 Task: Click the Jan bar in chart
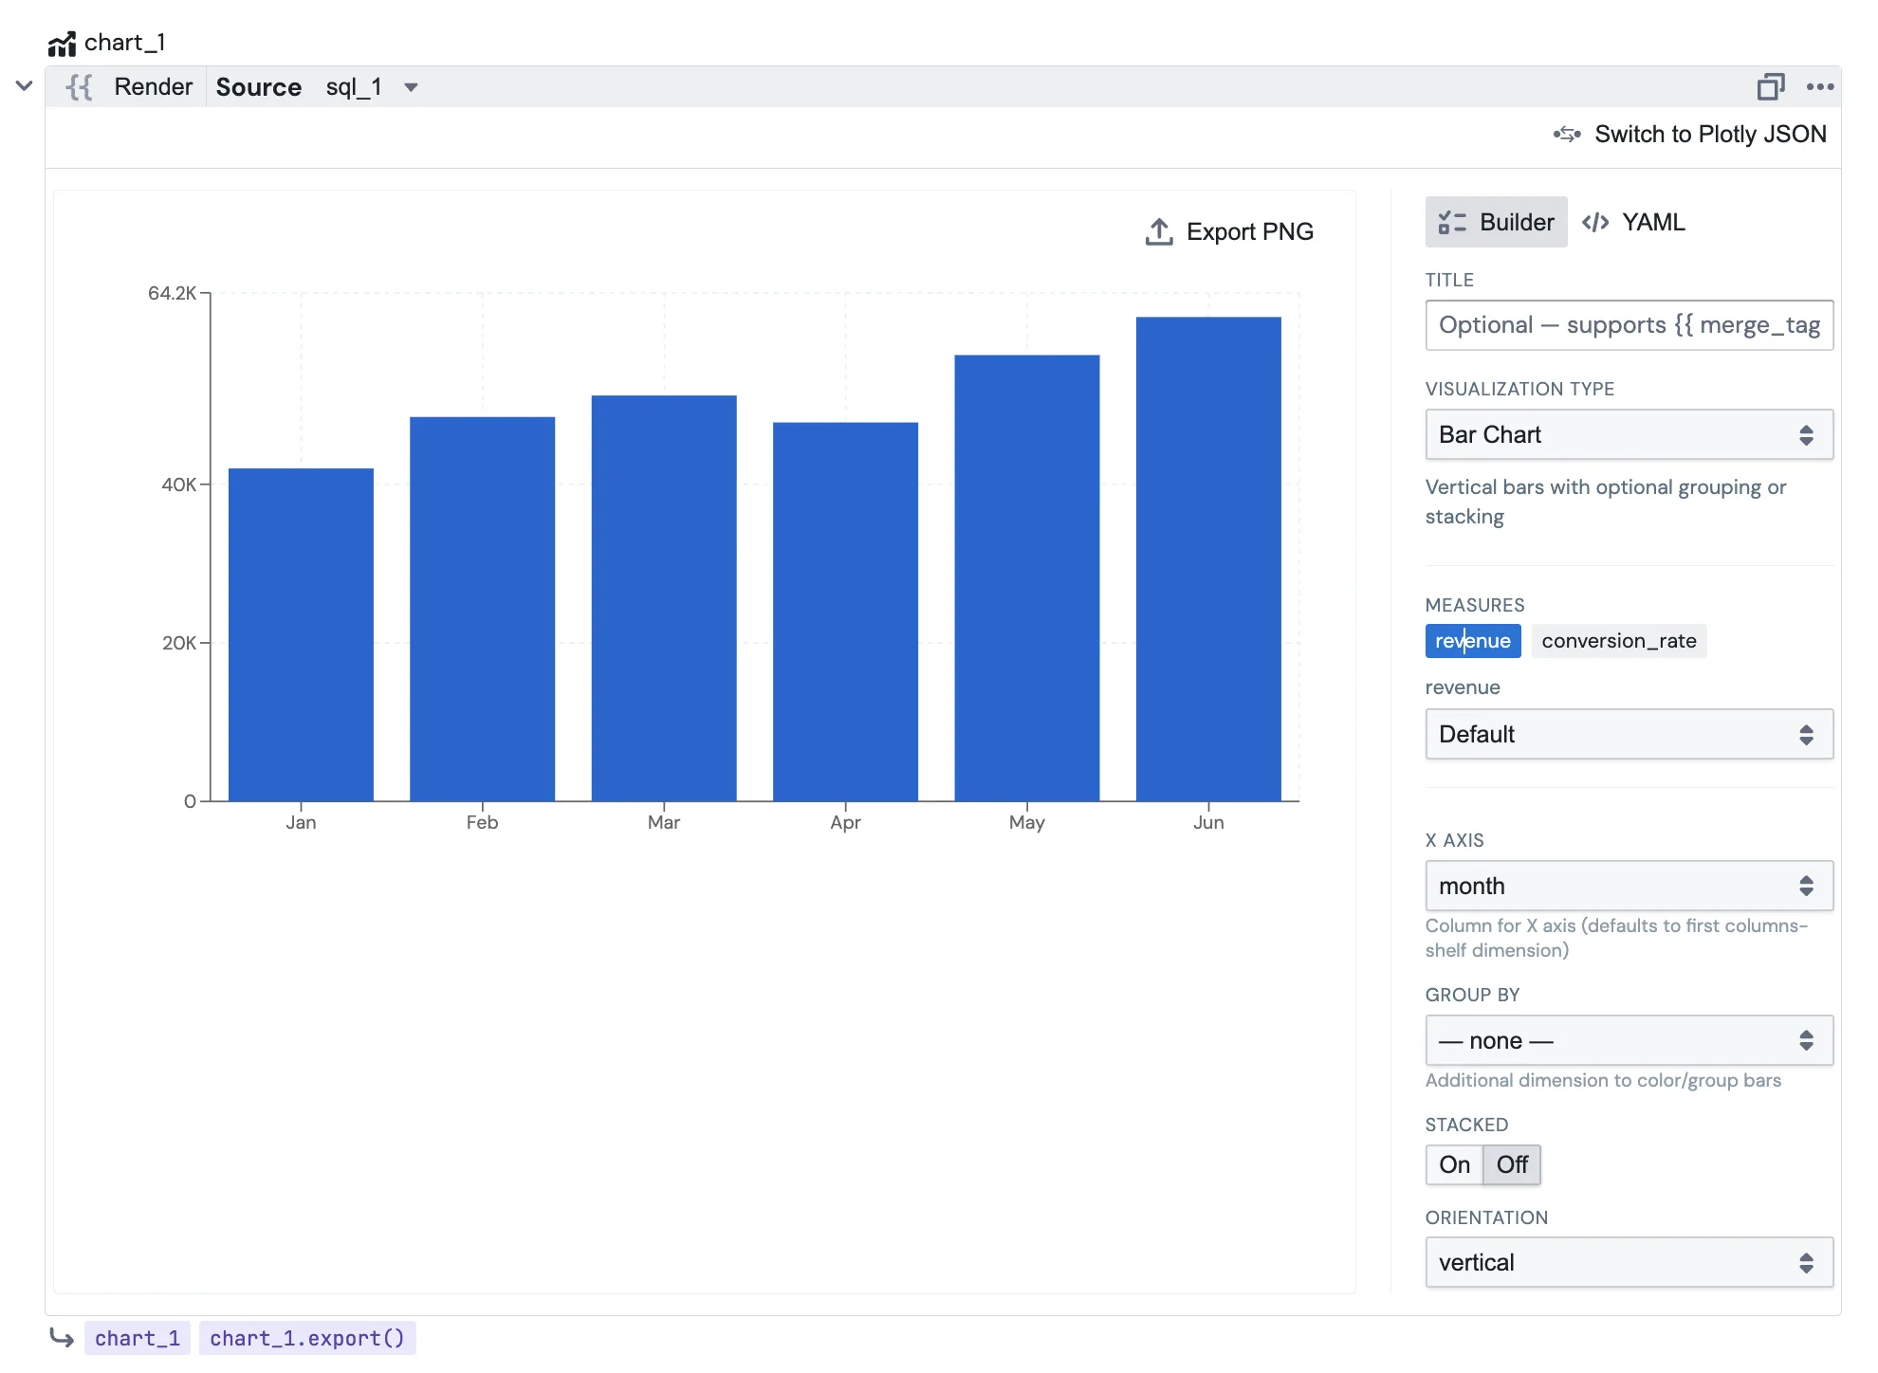pyautogui.click(x=301, y=634)
